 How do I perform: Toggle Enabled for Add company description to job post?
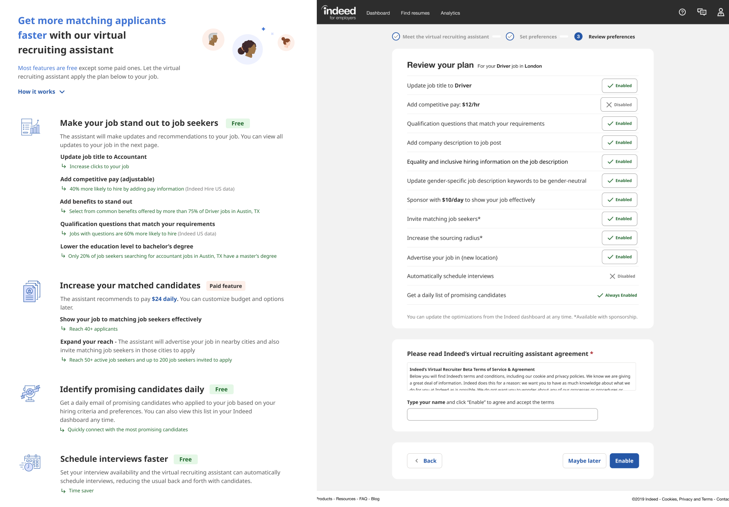[x=619, y=143]
